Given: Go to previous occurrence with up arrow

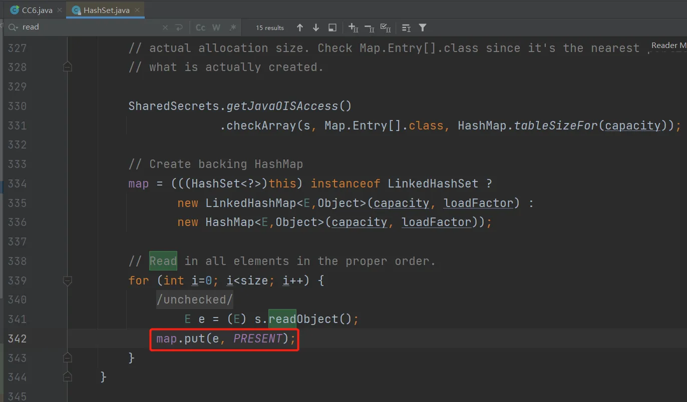Looking at the screenshot, I should [x=300, y=28].
